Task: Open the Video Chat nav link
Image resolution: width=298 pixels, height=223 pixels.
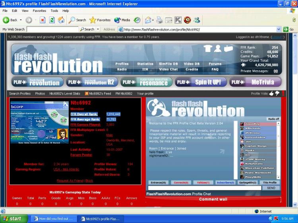Action: (x=168, y=69)
